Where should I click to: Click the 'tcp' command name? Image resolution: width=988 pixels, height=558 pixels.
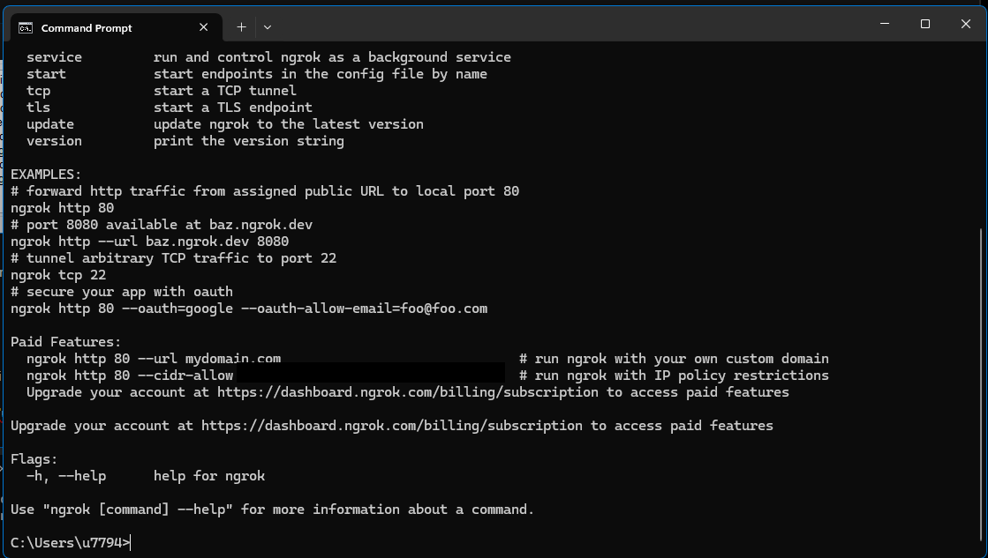tap(39, 91)
